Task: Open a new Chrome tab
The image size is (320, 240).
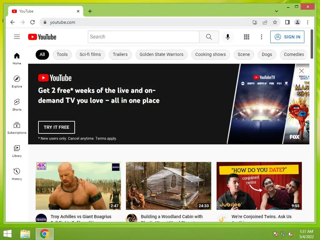Action: [x=90, y=11]
